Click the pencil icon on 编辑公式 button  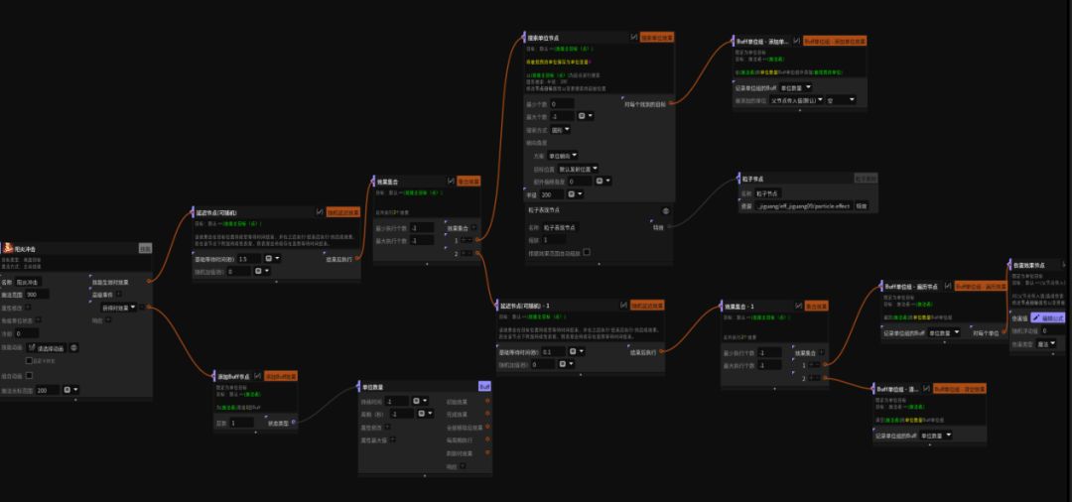(1036, 317)
